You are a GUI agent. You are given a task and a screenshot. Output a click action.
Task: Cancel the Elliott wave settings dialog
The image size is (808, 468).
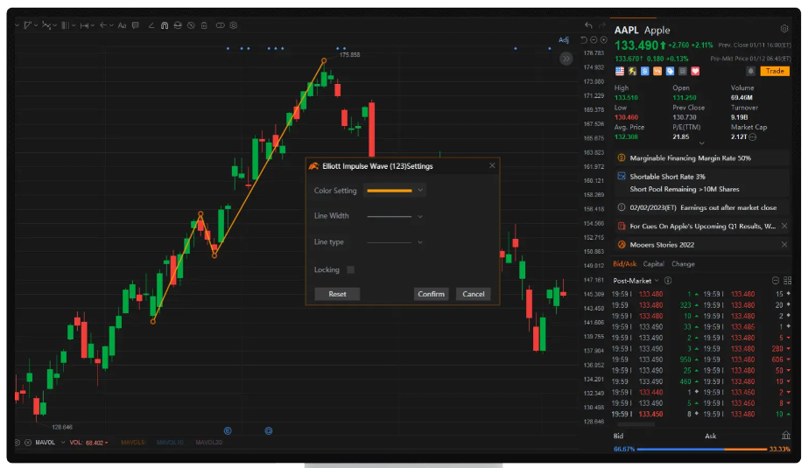[x=473, y=294]
